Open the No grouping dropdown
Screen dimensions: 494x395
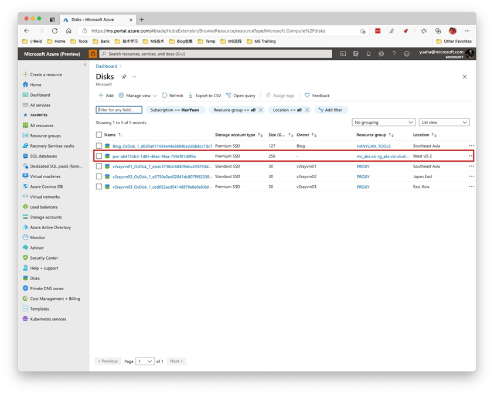[383, 122]
